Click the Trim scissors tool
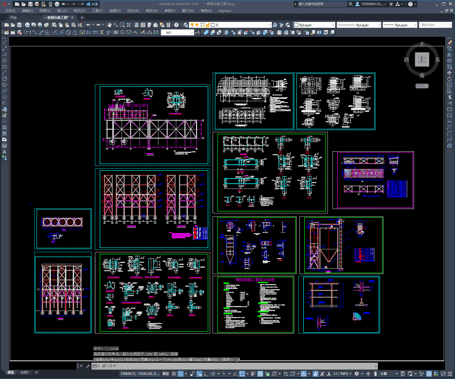 (x=449, y=97)
